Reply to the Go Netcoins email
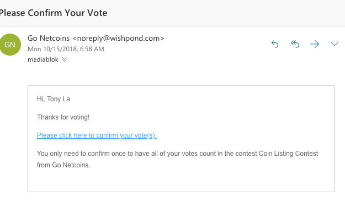This screenshot has width=345, height=212. [x=275, y=44]
